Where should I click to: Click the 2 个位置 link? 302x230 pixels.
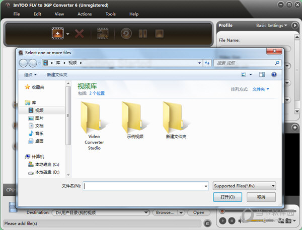tap(97, 93)
